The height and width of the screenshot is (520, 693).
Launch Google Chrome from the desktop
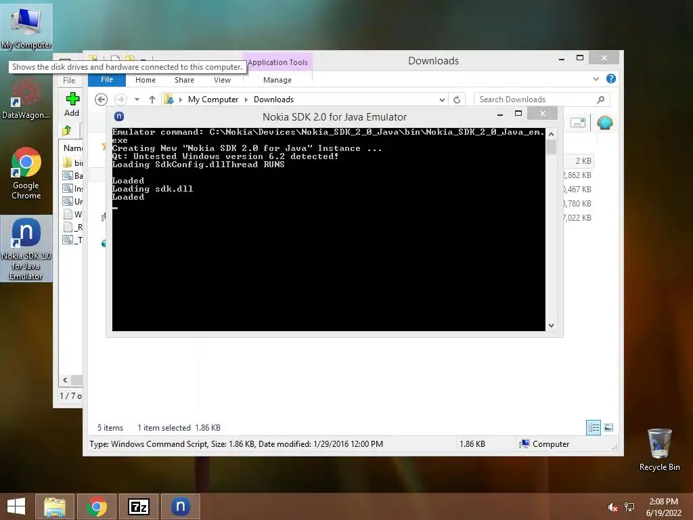pyautogui.click(x=26, y=173)
